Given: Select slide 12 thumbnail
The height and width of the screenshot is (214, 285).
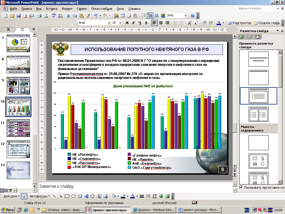Looking at the screenshot, I should 18,149.
